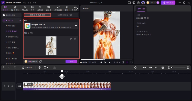The image size is (192, 101).
Task: Click the preview playback progress bar
Action: 107,59
